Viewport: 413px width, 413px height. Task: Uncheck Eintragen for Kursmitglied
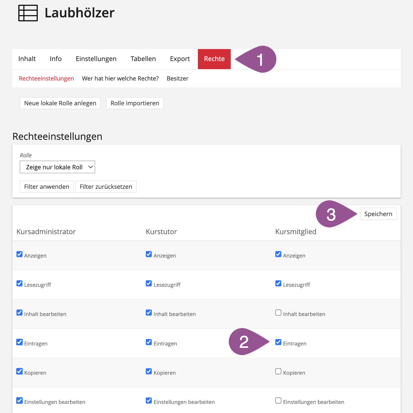tap(278, 342)
